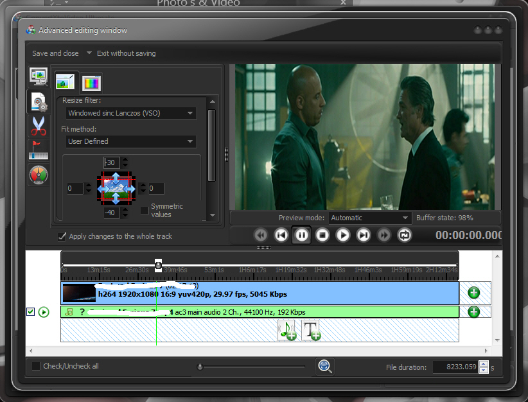Toggle Check/Uncheck all checkbox
The height and width of the screenshot is (402, 528).
tap(36, 366)
